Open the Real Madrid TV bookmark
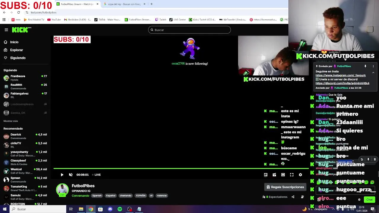The height and width of the screenshot is (213, 379). [34, 20]
